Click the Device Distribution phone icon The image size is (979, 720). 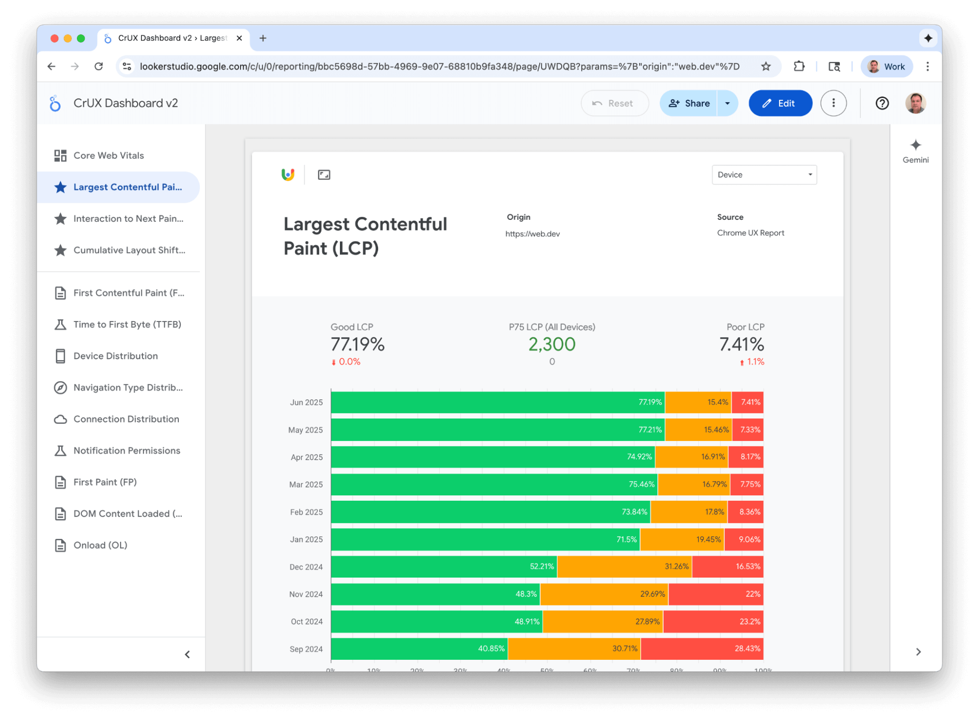(x=60, y=356)
